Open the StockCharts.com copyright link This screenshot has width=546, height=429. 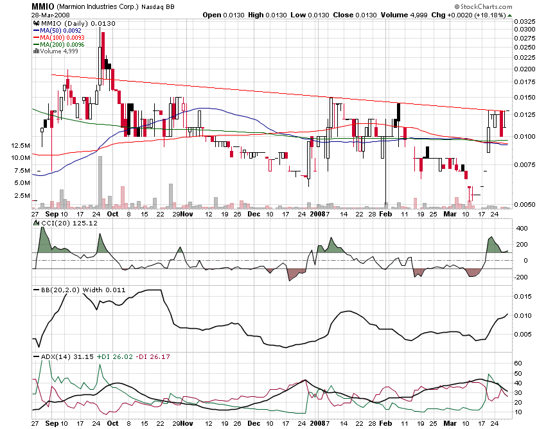click(483, 6)
